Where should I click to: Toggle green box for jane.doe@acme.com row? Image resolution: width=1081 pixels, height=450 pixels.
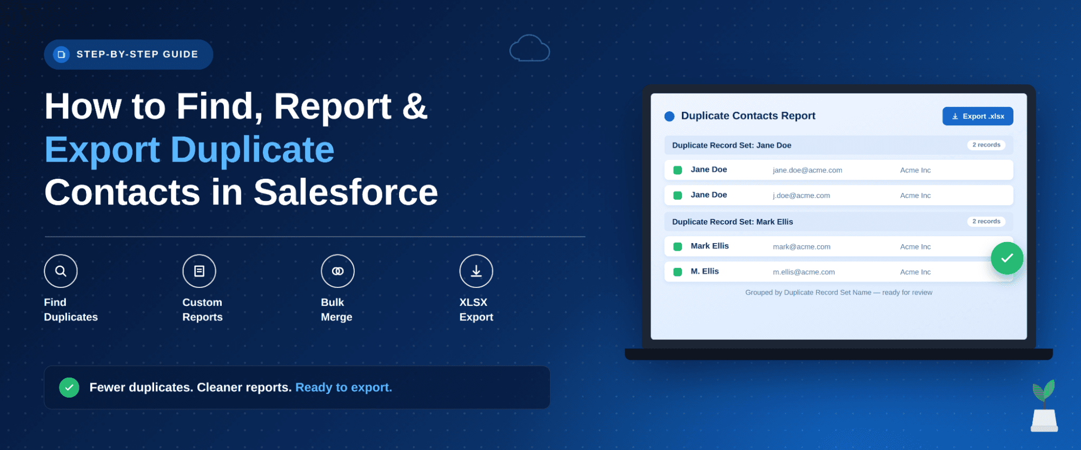point(678,170)
